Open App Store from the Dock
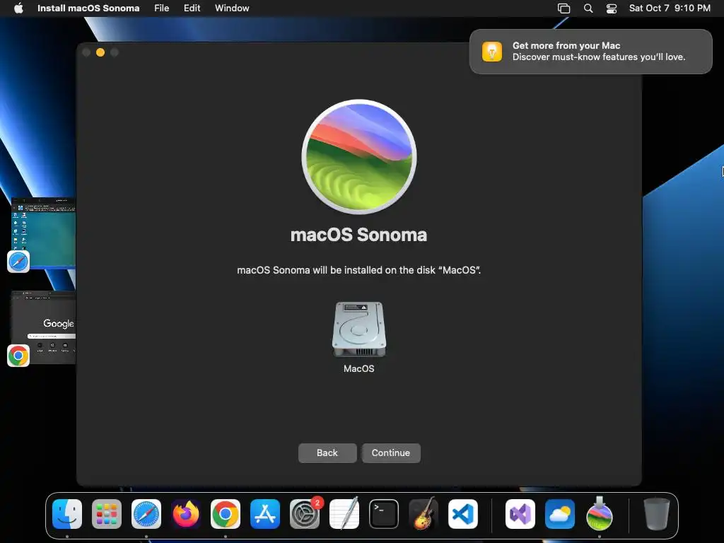 pos(265,514)
